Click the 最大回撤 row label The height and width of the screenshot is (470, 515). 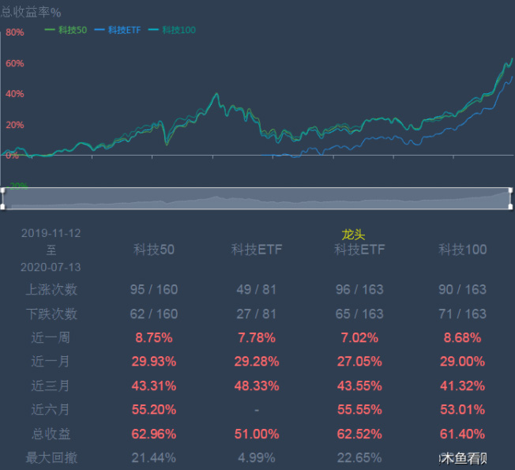click(51, 457)
